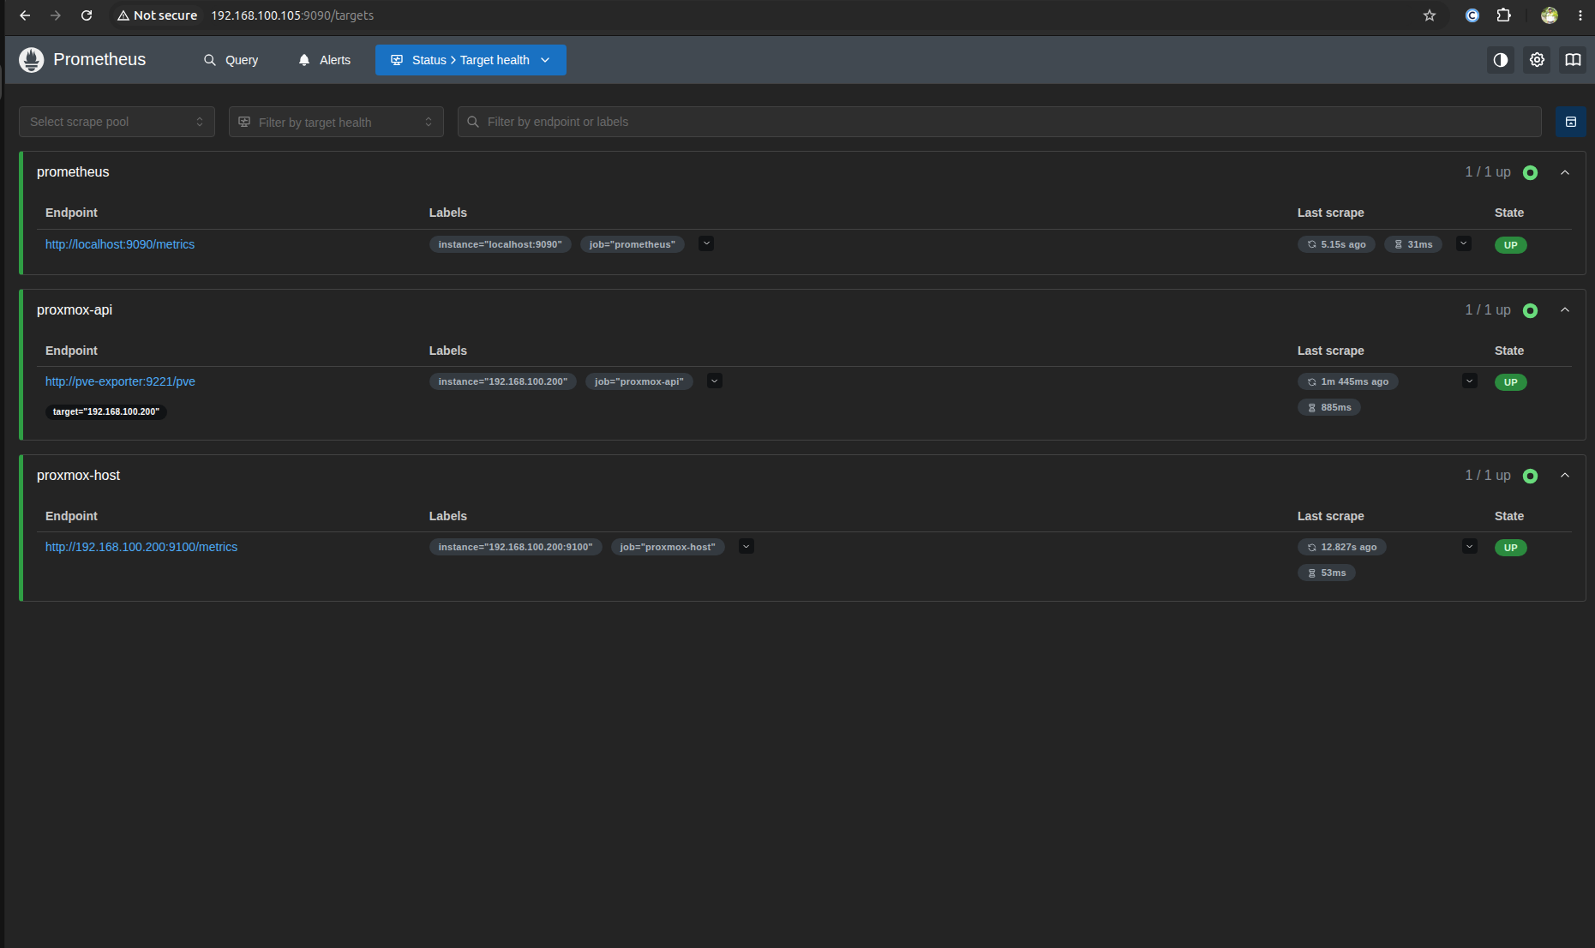Click the Prometheus title text
The height and width of the screenshot is (948, 1595).
click(99, 60)
